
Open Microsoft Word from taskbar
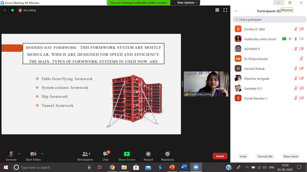[184, 168]
